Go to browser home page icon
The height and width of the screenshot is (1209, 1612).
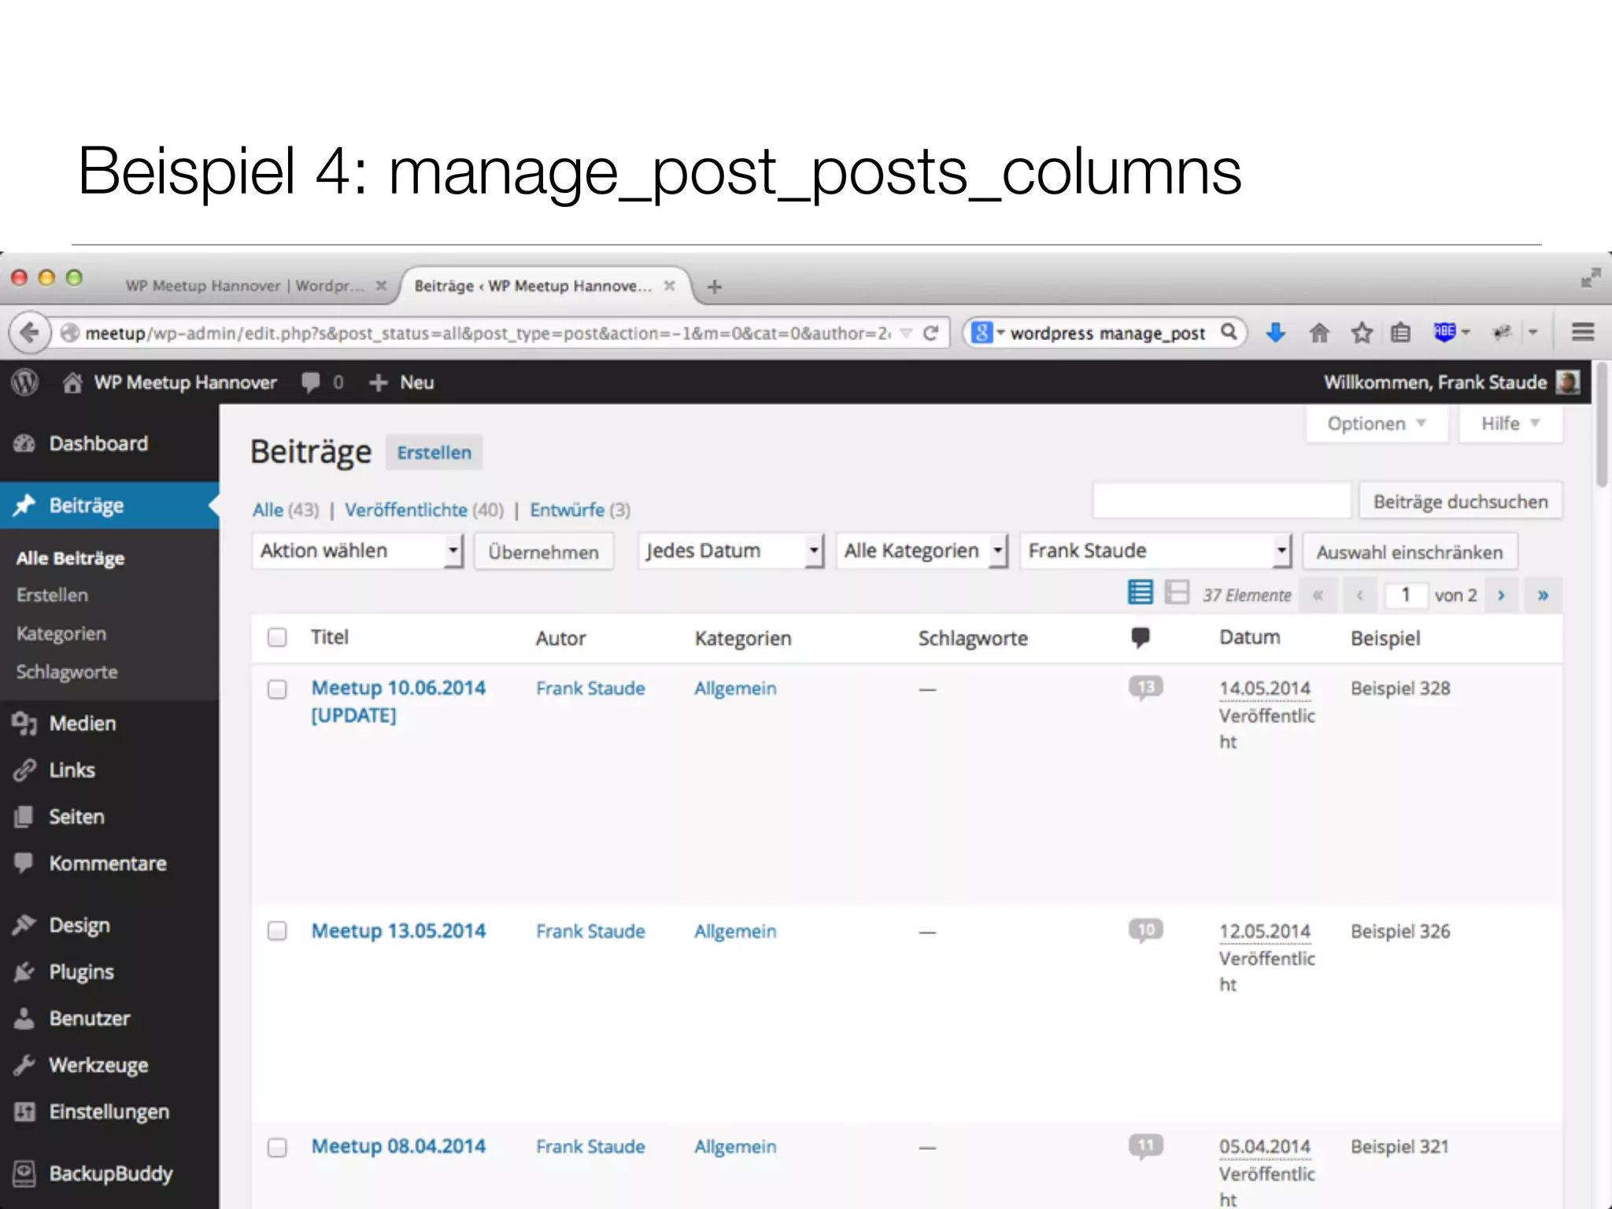coord(1319,333)
